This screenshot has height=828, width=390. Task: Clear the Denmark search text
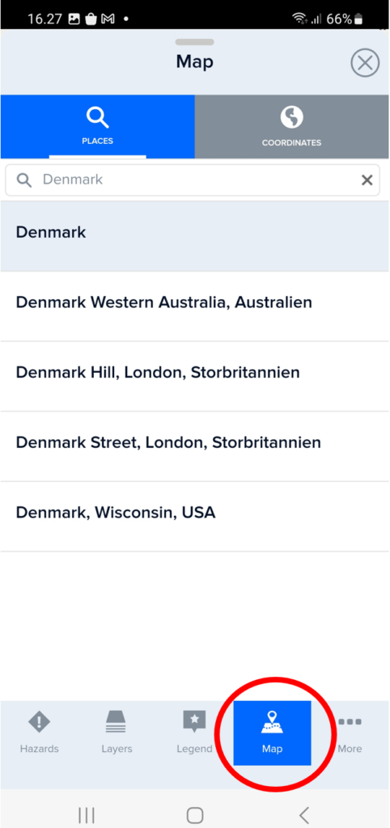[x=367, y=180]
